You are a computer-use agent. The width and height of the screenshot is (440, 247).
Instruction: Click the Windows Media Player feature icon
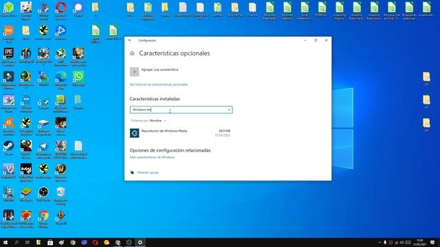(x=135, y=133)
